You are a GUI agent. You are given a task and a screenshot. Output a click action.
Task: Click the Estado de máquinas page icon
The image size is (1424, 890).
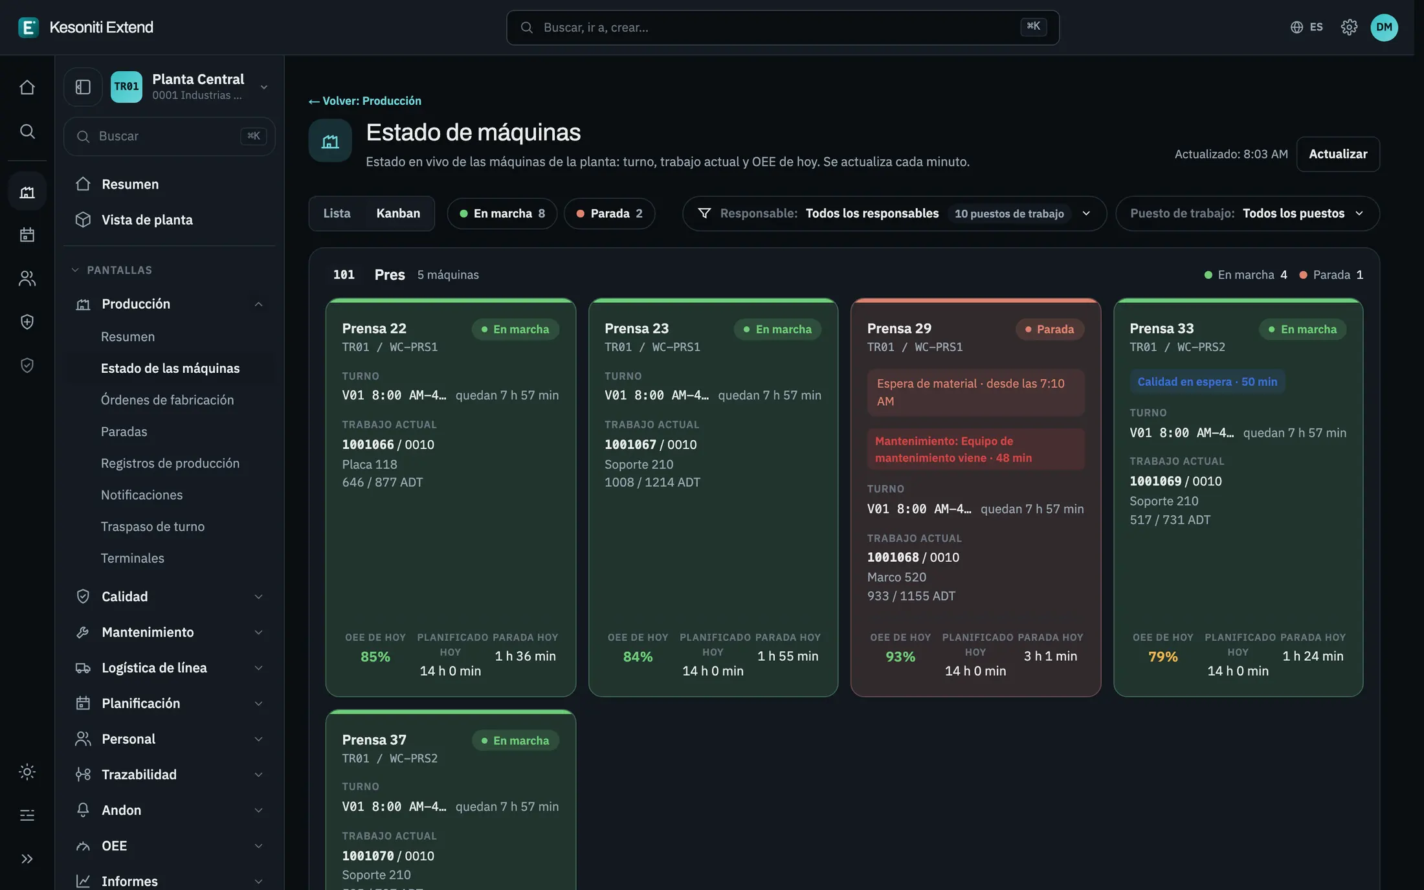(x=330, y=140)
